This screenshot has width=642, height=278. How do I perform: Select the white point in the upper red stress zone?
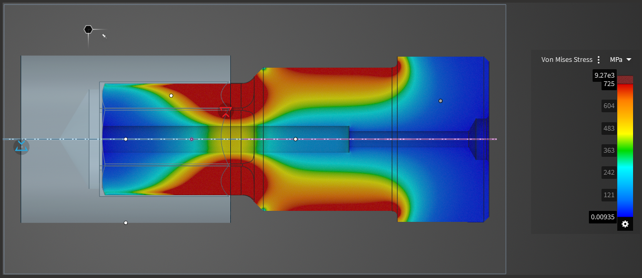pyautogui.click(x=171, y=95)
